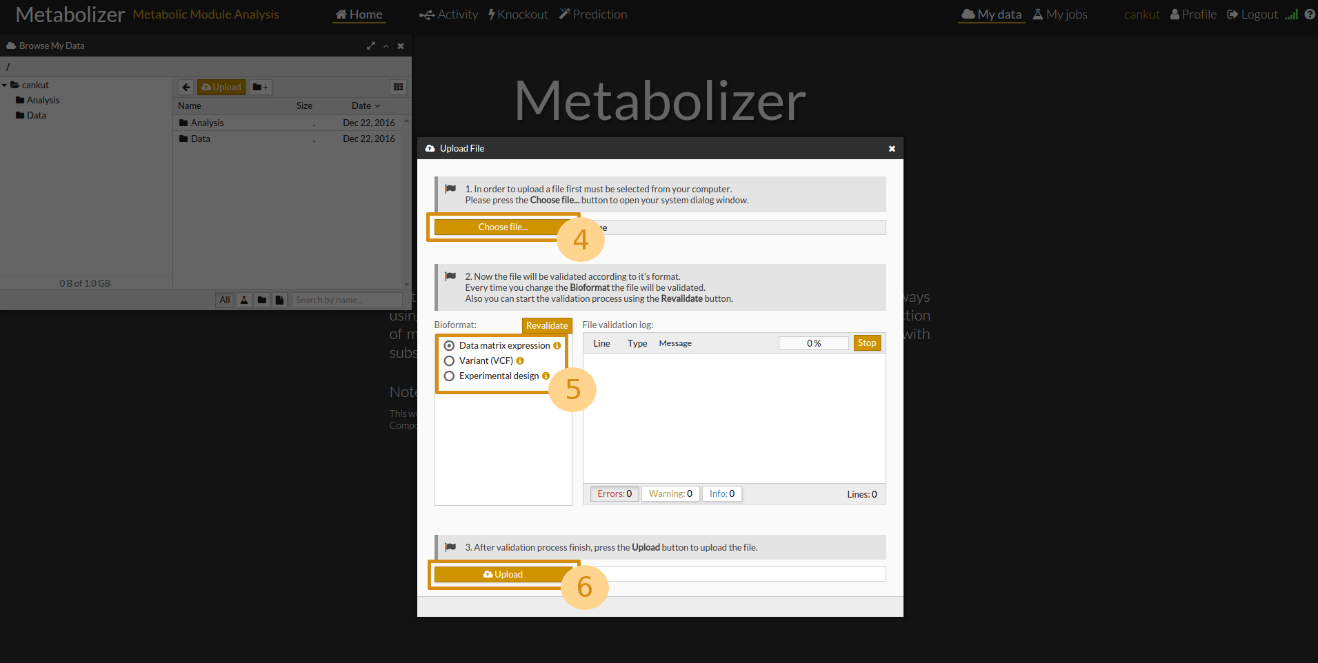The width and height of the screenshot is (1318, 663).
Task: Select Data matrix expression bioformat
Action: (x=450, y=346)
